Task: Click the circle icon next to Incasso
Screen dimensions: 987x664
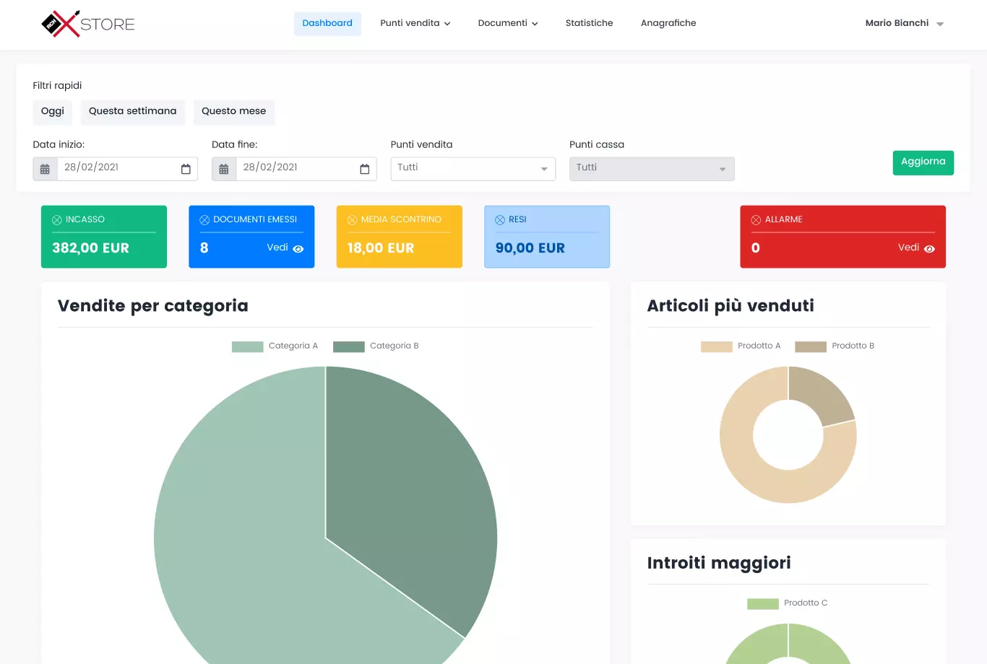Action: click(57, 220)
